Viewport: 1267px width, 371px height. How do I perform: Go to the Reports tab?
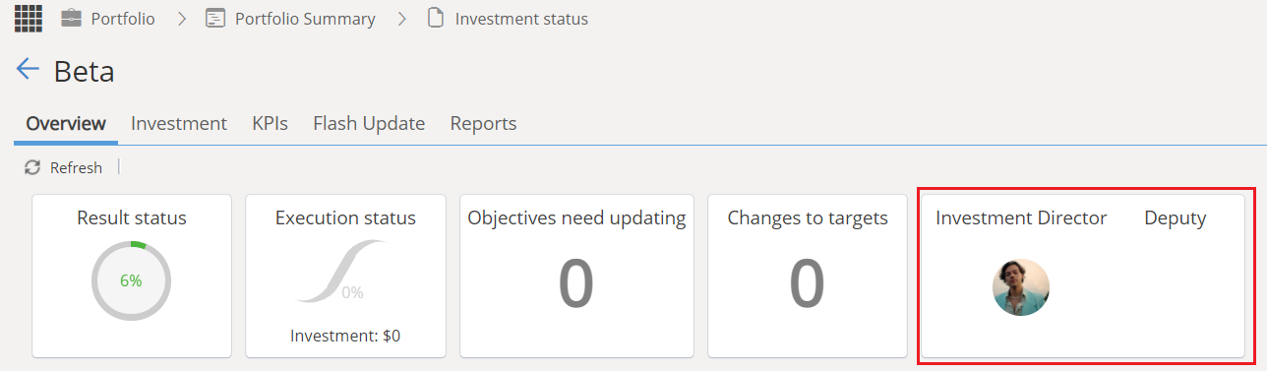pos(483,124)
